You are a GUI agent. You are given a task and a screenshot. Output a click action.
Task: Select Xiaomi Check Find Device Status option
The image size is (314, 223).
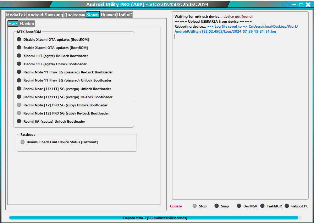22,141
